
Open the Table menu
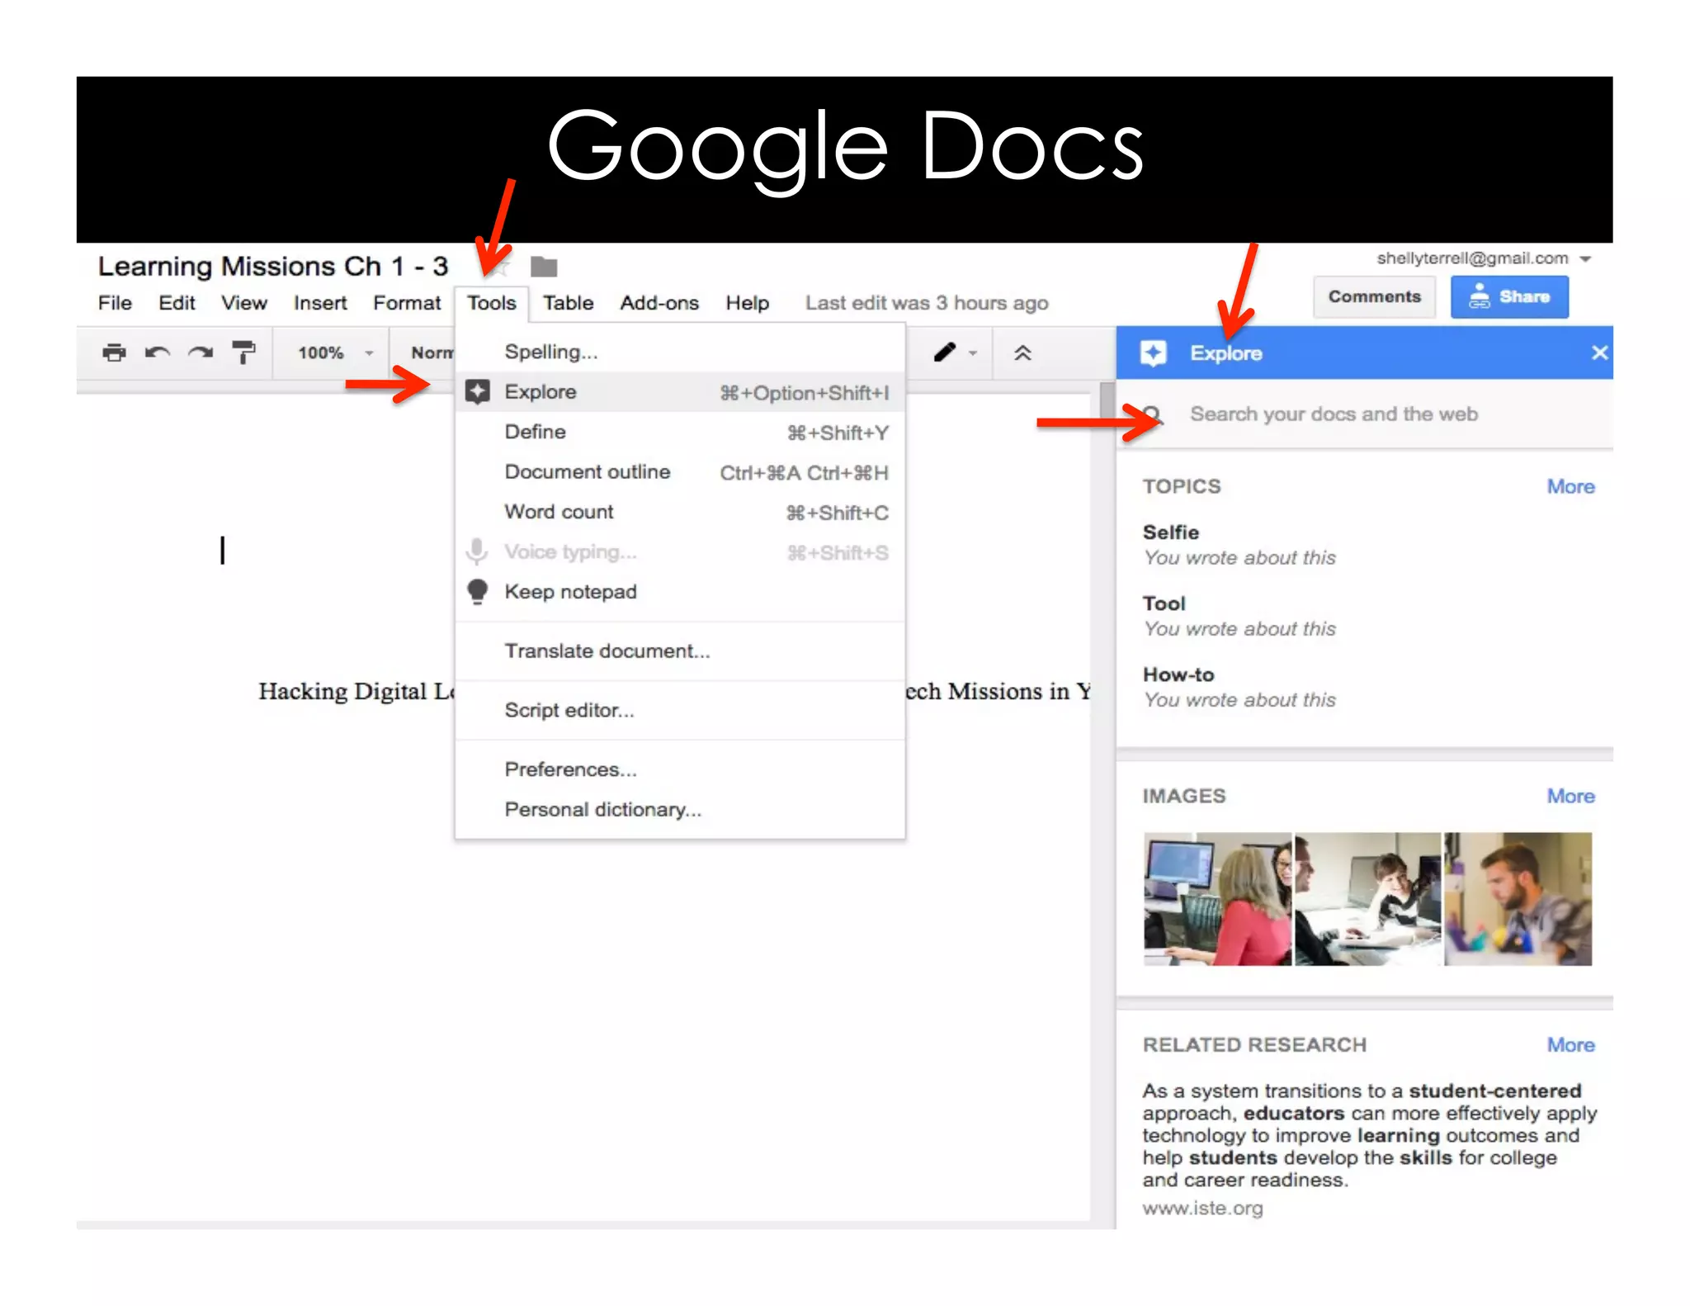click(569, 303)
